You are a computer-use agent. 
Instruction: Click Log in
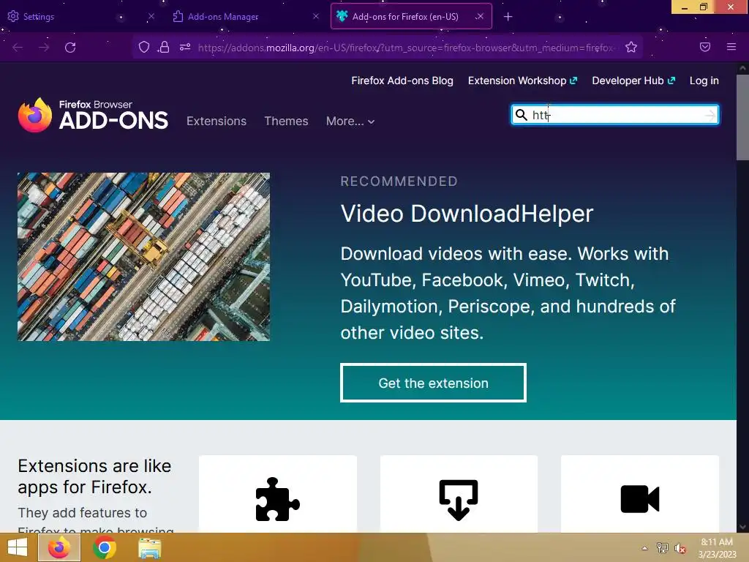pos(704,80)
